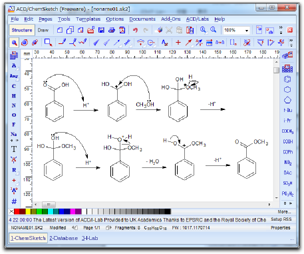Click More... to expand color palette
The width and height of the screenshot is (304, 254).
[284, 212]
